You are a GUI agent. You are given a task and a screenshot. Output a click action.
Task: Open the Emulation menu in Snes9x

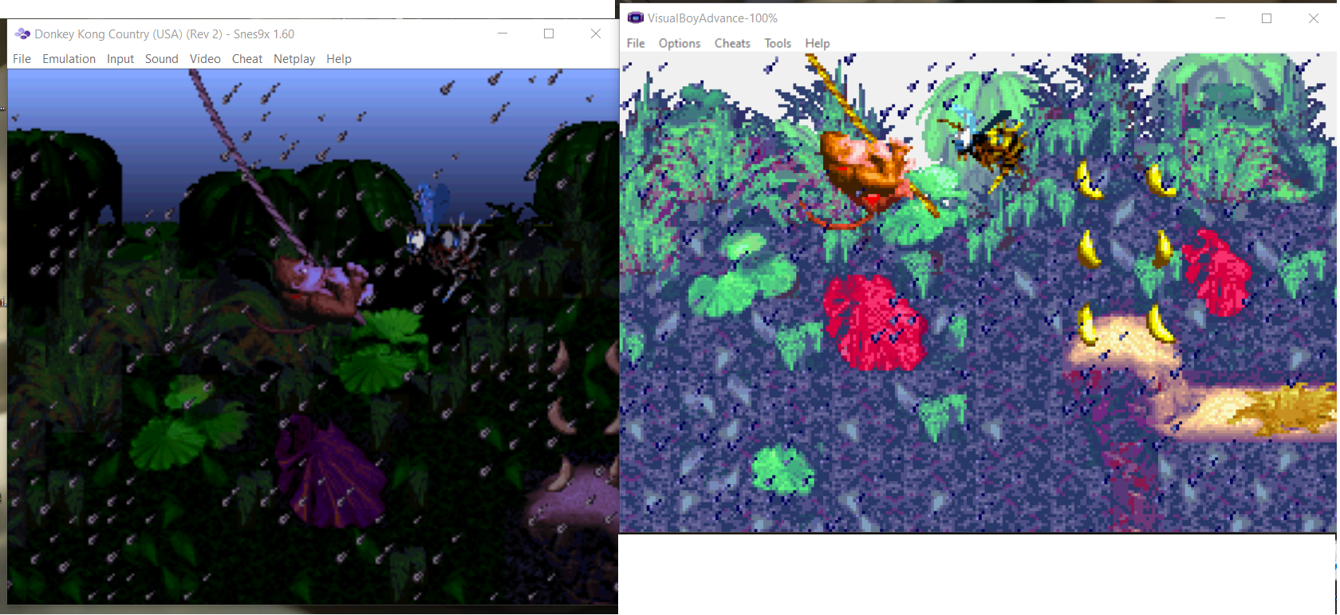pyautogui.click(x=69, y=59)
